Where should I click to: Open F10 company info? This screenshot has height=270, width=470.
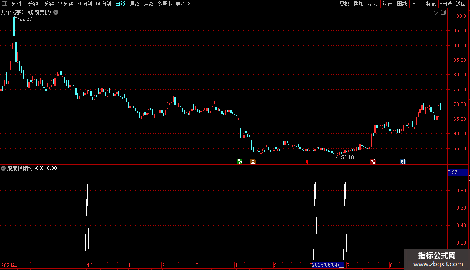417,4
